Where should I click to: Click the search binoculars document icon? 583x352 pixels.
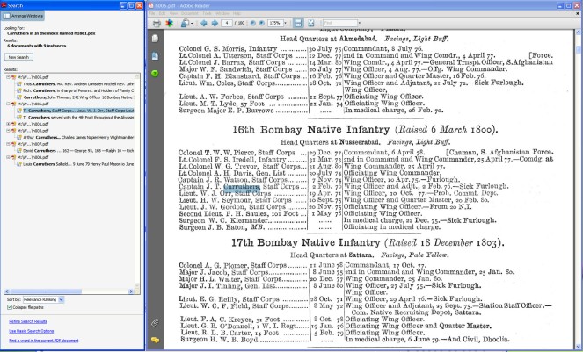185,24
